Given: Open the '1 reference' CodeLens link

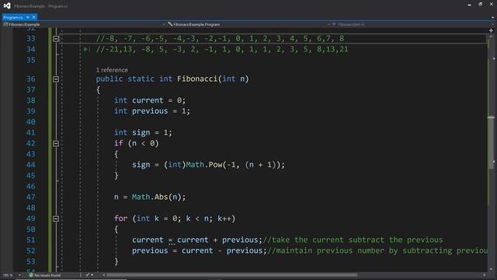Looking at the screenshot, I should pyautogui.click(x=112, y=70).
